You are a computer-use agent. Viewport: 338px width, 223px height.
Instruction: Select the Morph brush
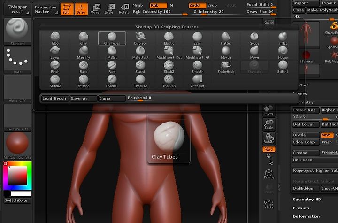(226, 53)
